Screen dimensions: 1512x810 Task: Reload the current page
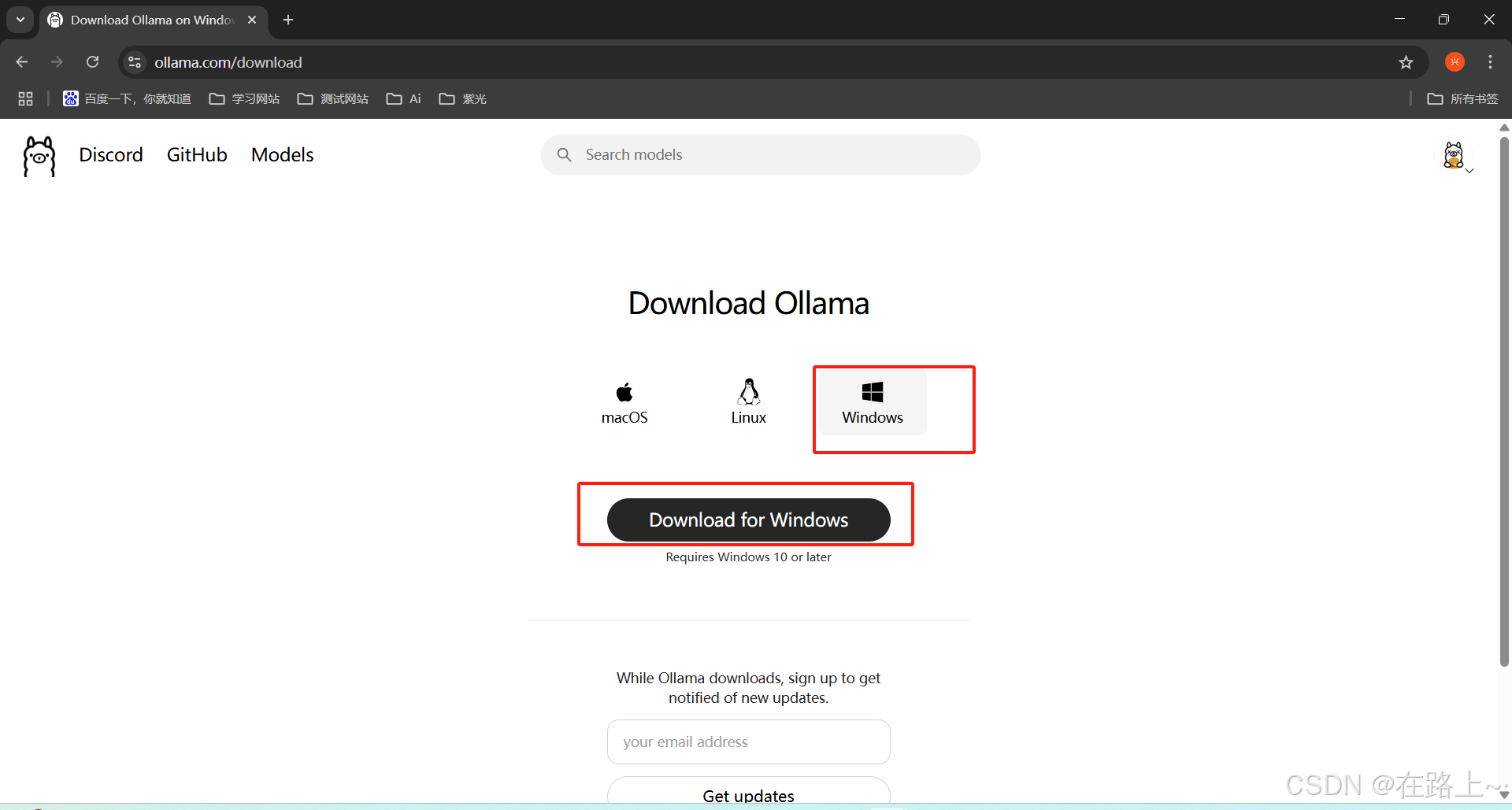92,62
